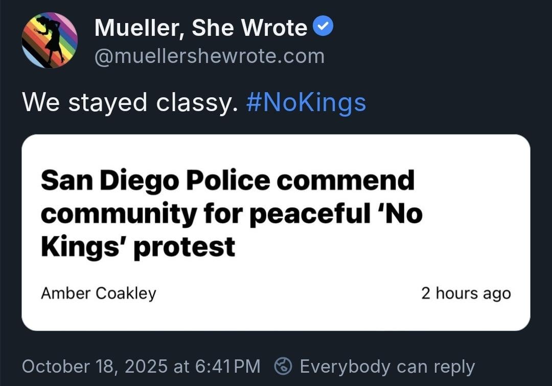Visit the @muellershewrote.com handle
552x386 pixels.
pyautogui.click(x=210, y=56)
